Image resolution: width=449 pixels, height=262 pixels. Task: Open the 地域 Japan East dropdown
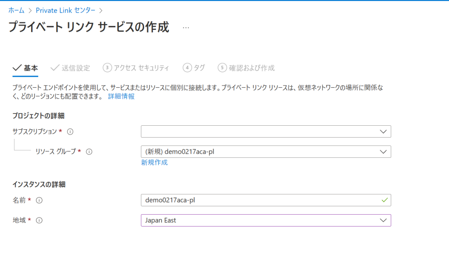(266, 220)
